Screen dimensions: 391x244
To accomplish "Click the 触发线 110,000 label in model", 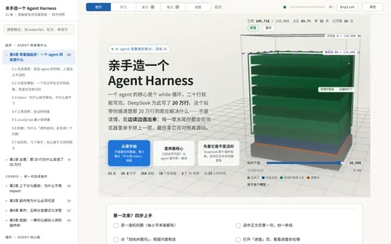I will (x=339, y=52).
